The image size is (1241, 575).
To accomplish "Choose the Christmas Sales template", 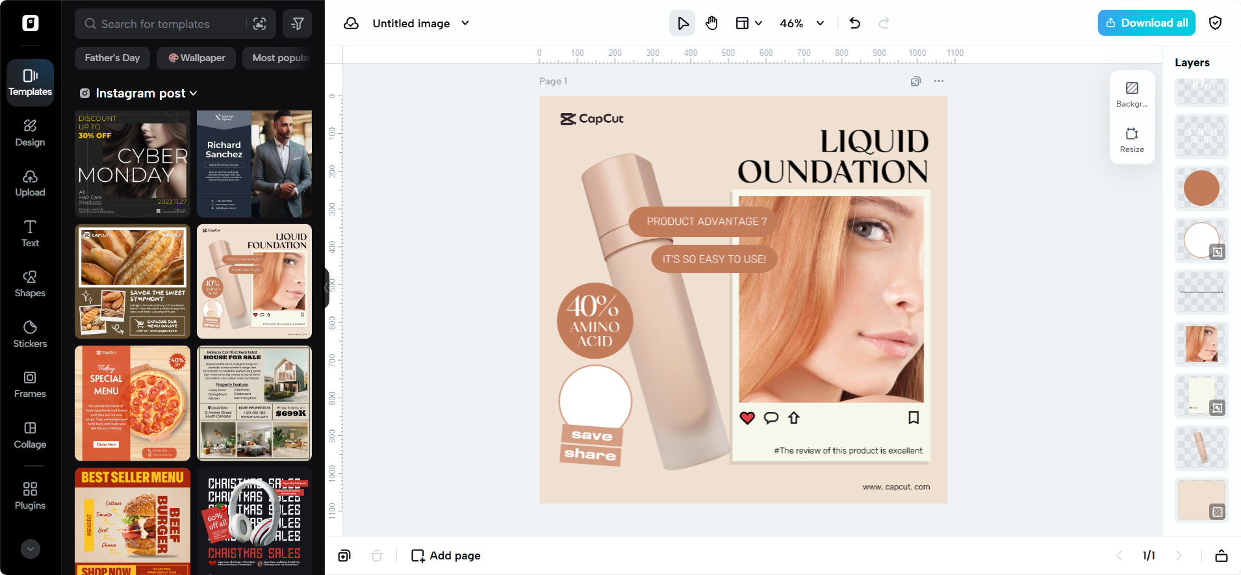I will click(254, 521).
